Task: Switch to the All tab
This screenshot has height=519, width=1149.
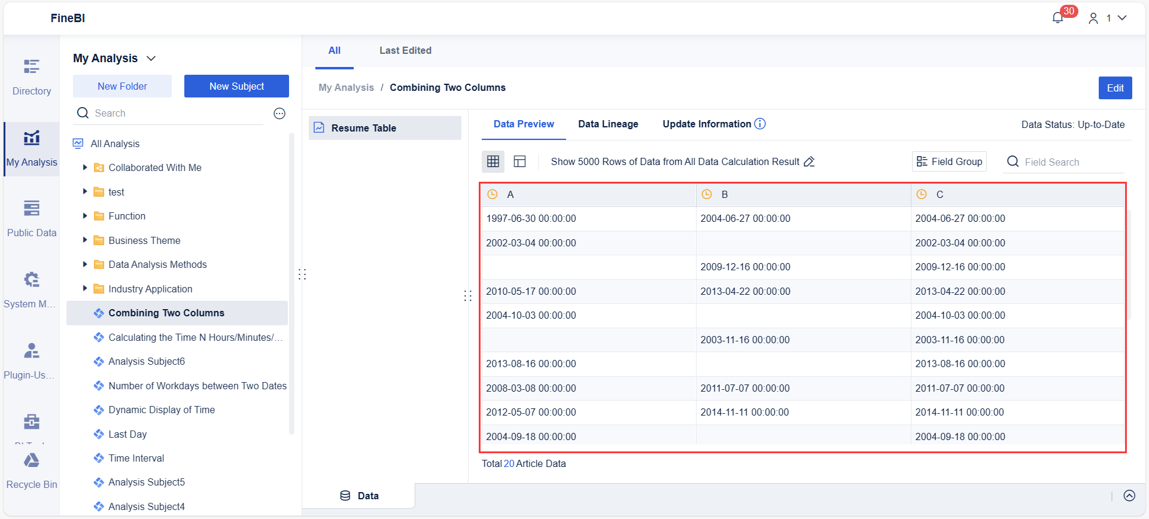Action: tap(335, 51)
